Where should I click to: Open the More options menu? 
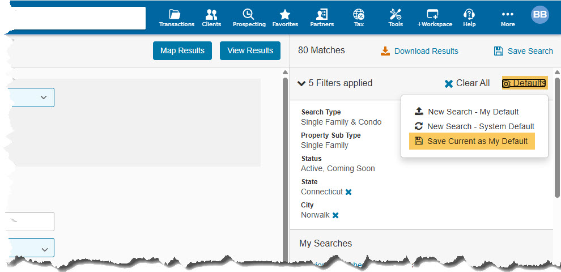pyautogui.click(x=508, y=18)
